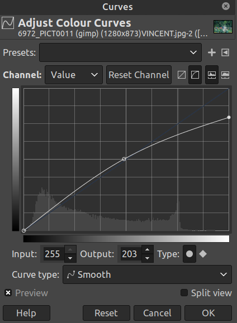Click the Reset Channel button
This screenshot has width=237, height=323.
(x=139, y=75)
